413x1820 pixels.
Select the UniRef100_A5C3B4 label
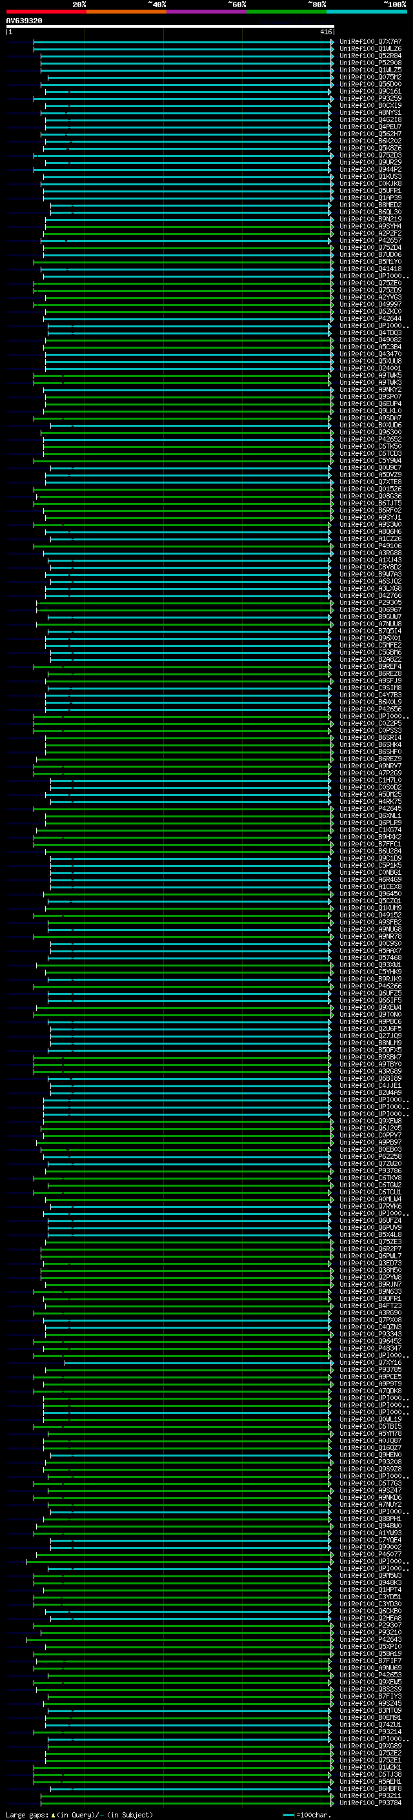pyautogui.click(x=370, y=347)
